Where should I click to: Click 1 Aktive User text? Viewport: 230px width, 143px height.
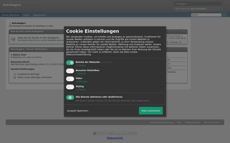(18, 55)
